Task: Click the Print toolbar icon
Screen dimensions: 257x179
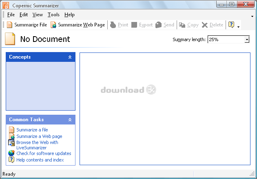Action: click(113, 25)
